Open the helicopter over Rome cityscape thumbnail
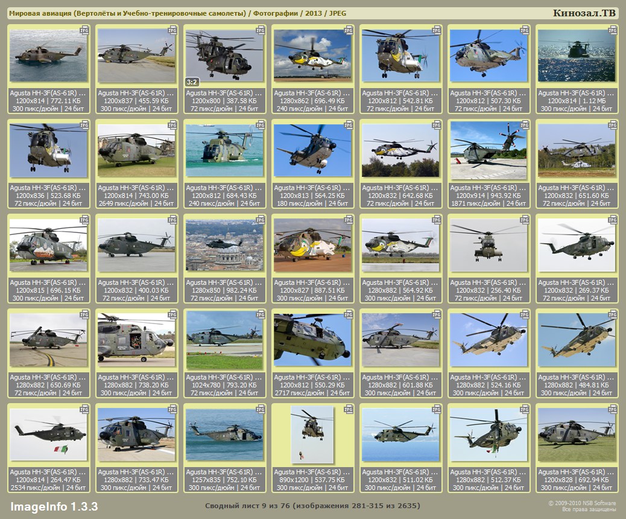The height and width of the screenshot is (519, 626). (224, 245)
